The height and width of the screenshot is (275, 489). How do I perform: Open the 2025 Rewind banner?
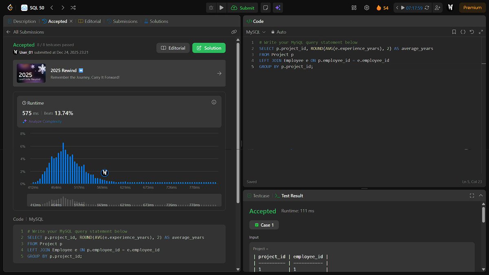119,73
